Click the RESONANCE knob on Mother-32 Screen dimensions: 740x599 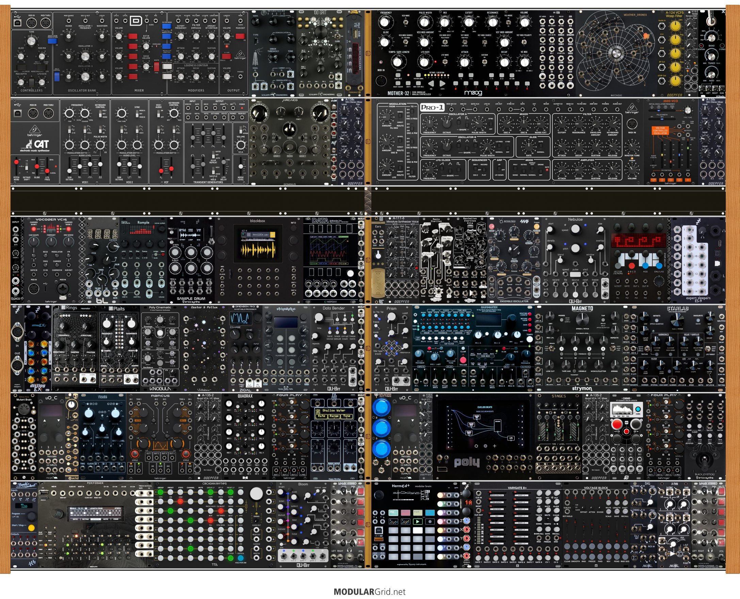click(493, 22)
